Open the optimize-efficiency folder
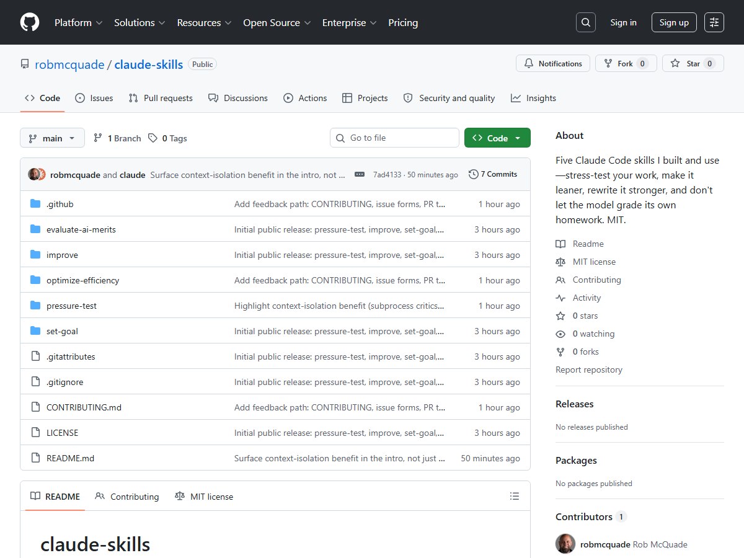Image resolution: width=744 pixels, height=558 pixels. 82,280
